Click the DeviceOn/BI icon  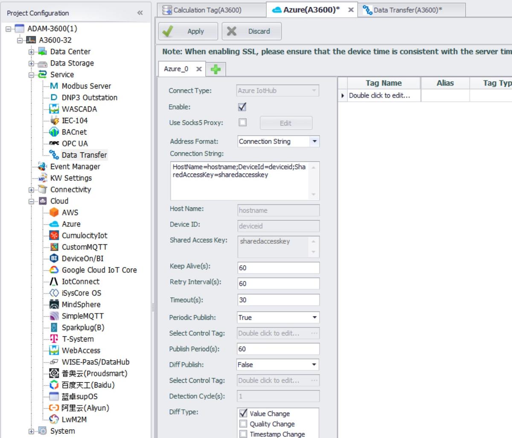point(54,258)
